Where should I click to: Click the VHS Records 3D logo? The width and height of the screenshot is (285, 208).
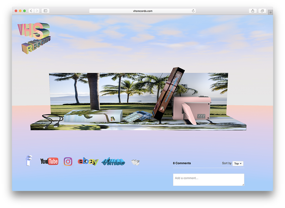(x=34, y=38)
